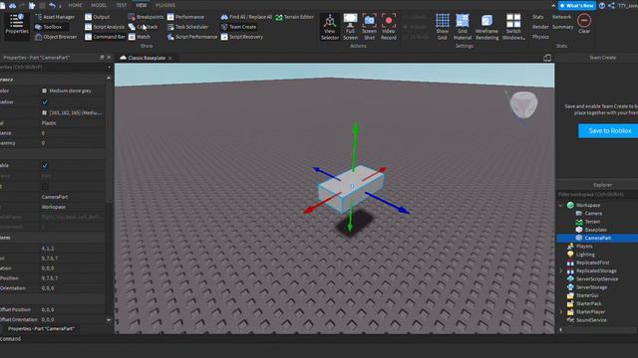This screenshot has height=358, width=638.
Task: Click the Render stats button
Action: click(x=540, y=27)
